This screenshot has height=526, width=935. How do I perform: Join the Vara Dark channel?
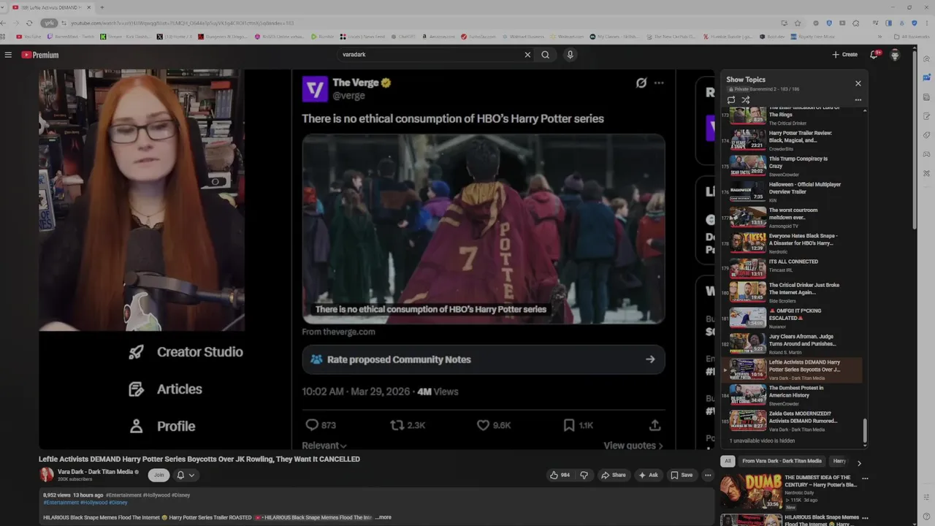click(x=159, y=475)
